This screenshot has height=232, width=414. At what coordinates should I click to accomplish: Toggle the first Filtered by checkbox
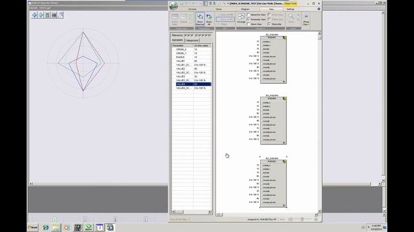(x=186, y=35)
